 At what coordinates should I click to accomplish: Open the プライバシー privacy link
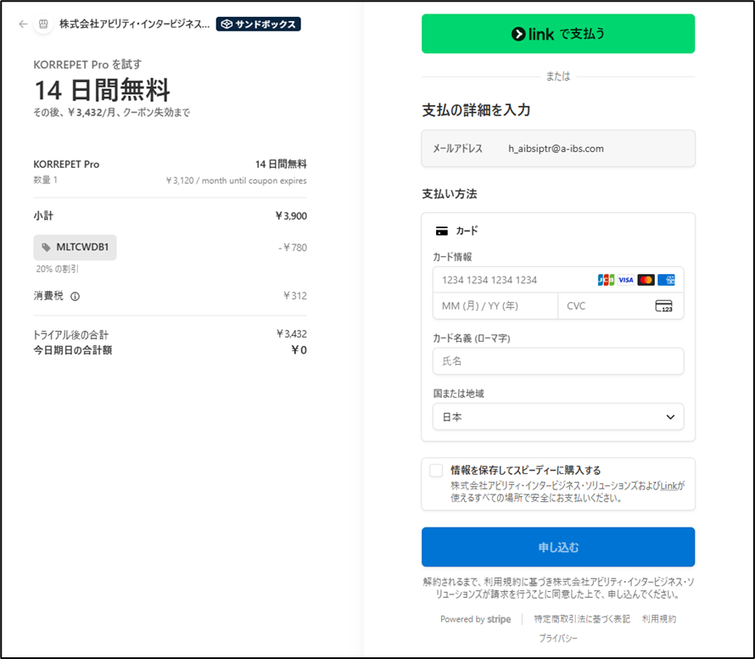(x=557, y=638)
